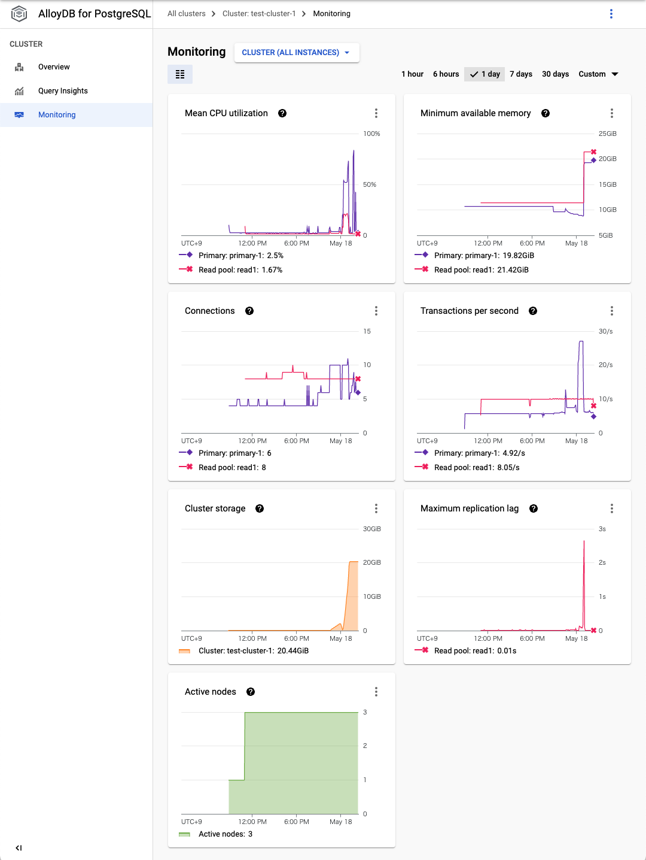Collapse the left navigation panel
Image resolution: width=646 pixels, height=860 pixels.
(x=19, y=847)
